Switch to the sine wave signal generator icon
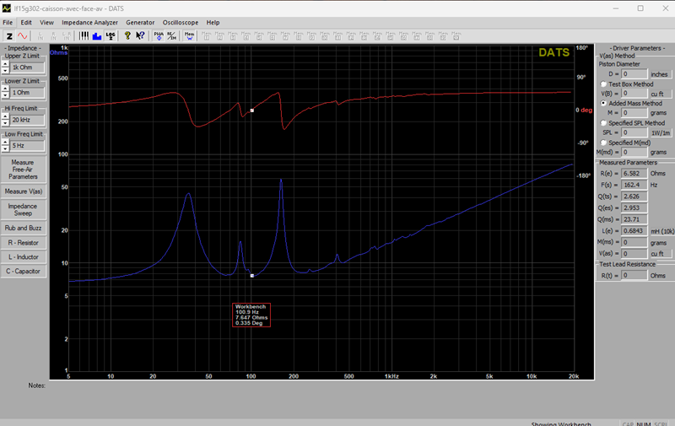The width and height of the screenshot is (675, 426). [22, 36]
